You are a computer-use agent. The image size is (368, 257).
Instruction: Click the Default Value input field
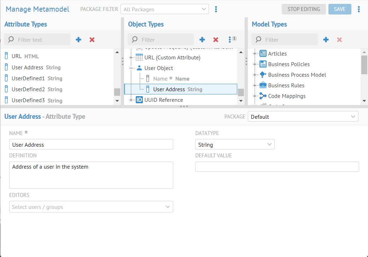tap(277, 167)
